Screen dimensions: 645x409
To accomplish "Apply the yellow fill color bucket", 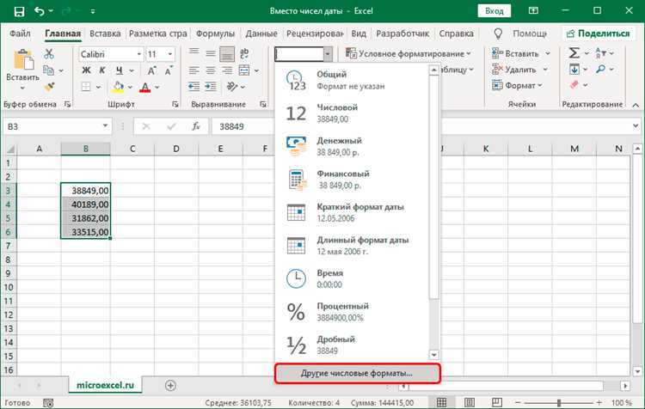I will pos(118,87).
